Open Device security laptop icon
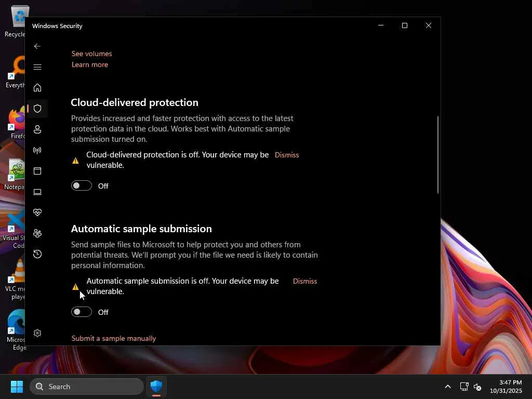532x399 pixels. (x=37, y=192)
